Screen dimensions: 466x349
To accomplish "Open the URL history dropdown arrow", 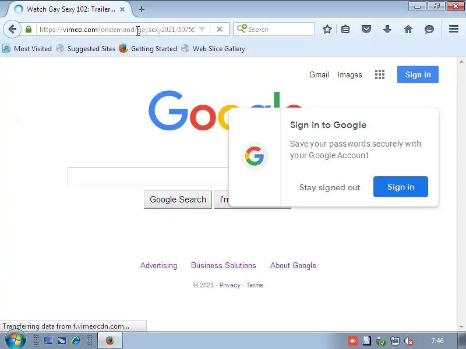I will coord(202,30).
